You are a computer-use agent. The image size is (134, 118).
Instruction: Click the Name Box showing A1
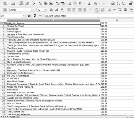click(12, 16)
